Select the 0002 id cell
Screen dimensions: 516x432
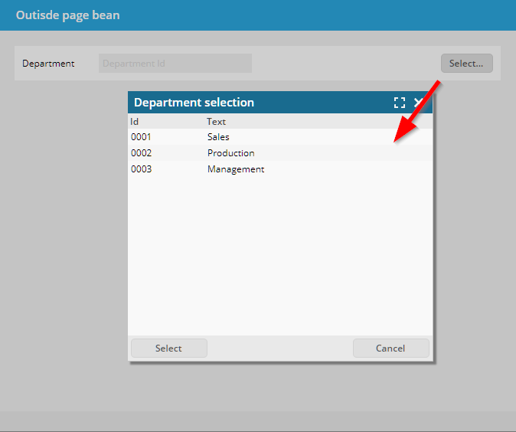point(142,153)
